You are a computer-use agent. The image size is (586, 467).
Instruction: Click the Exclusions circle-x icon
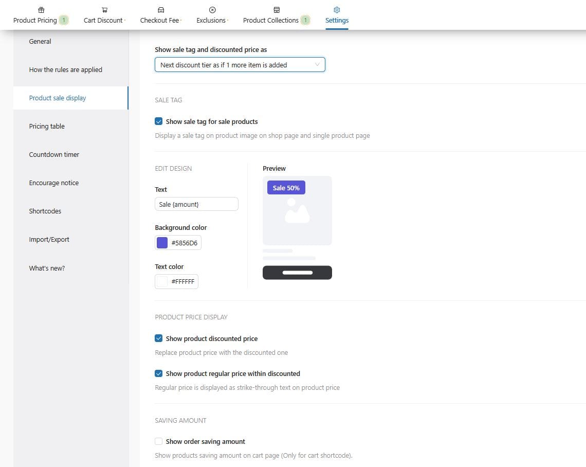coord(212,10)
